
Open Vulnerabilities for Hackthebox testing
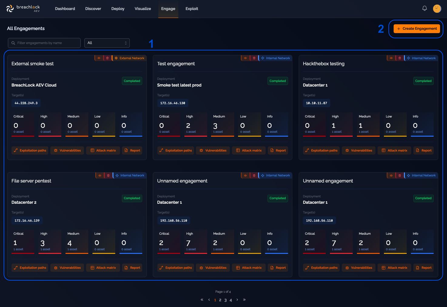click(359, 150)
